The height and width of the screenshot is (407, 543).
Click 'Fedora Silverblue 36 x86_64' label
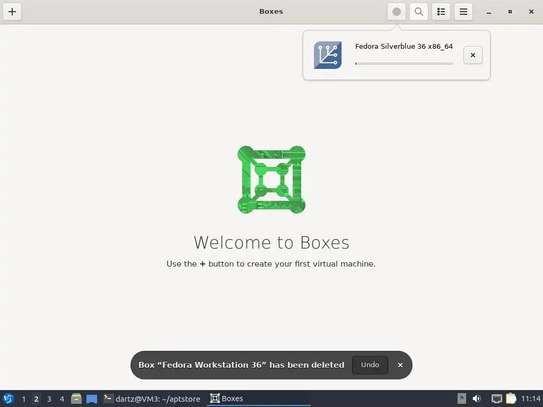(404, 47)
